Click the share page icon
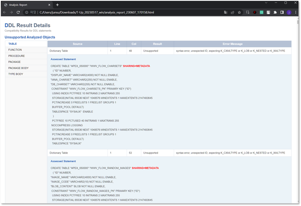 click(x=232, y=12)
